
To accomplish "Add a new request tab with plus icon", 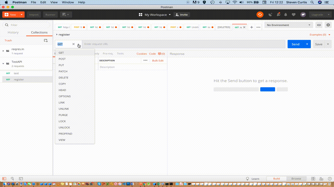I will [x=252, y=27].
